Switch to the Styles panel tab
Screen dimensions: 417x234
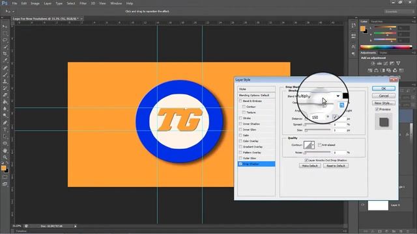point(383,53)
